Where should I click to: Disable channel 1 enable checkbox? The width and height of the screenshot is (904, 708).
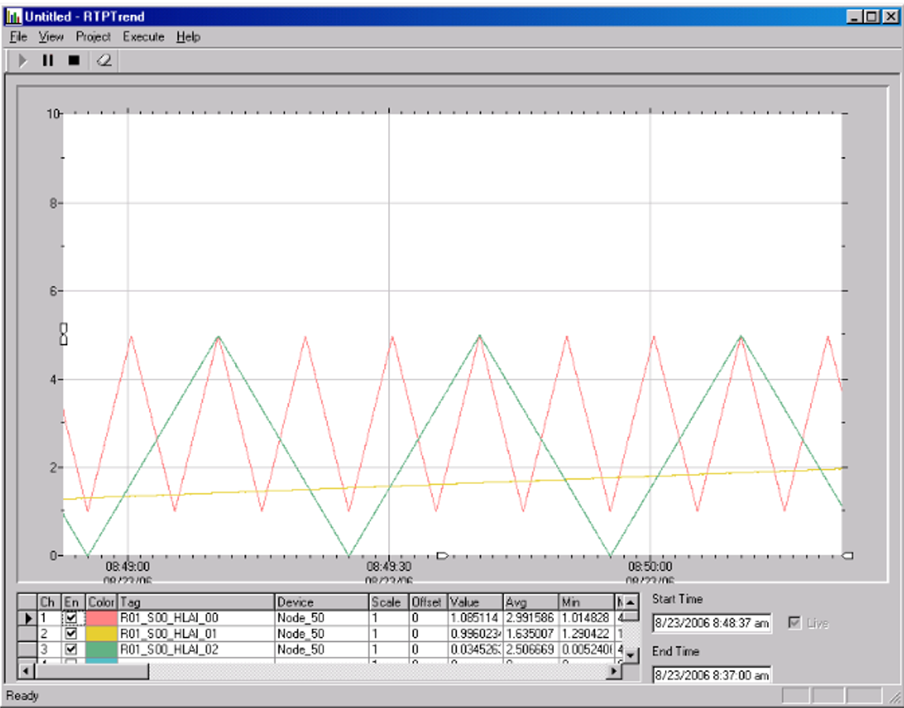point(73,618)
